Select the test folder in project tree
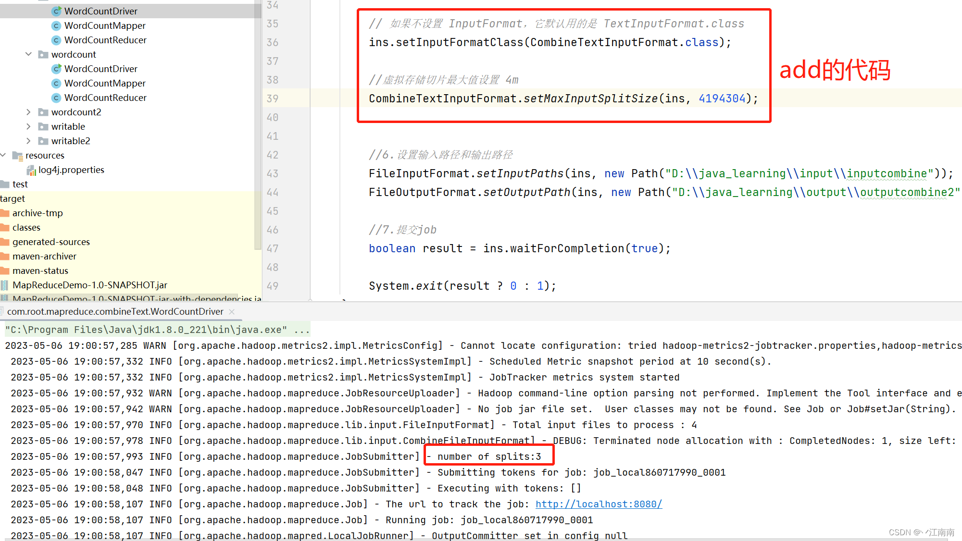Screen dimensions: 962x541 20,184
